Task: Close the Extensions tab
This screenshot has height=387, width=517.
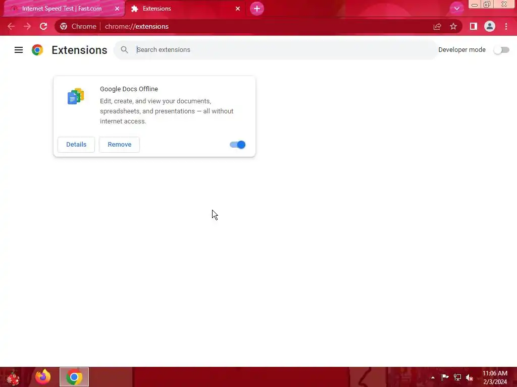Action: (x=238, y=9)
